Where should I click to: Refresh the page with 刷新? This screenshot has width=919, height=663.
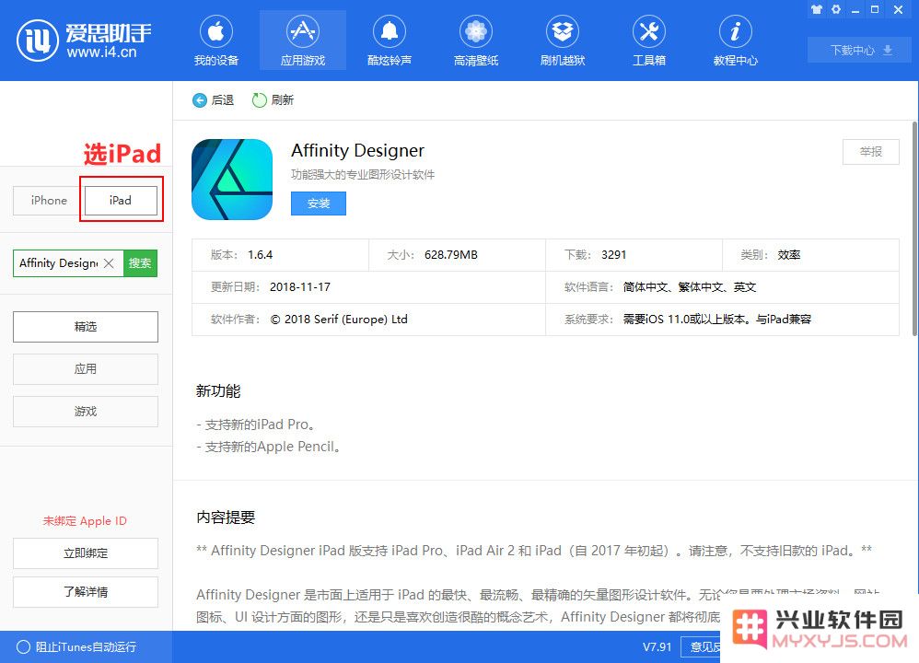(x=273, y=100)
